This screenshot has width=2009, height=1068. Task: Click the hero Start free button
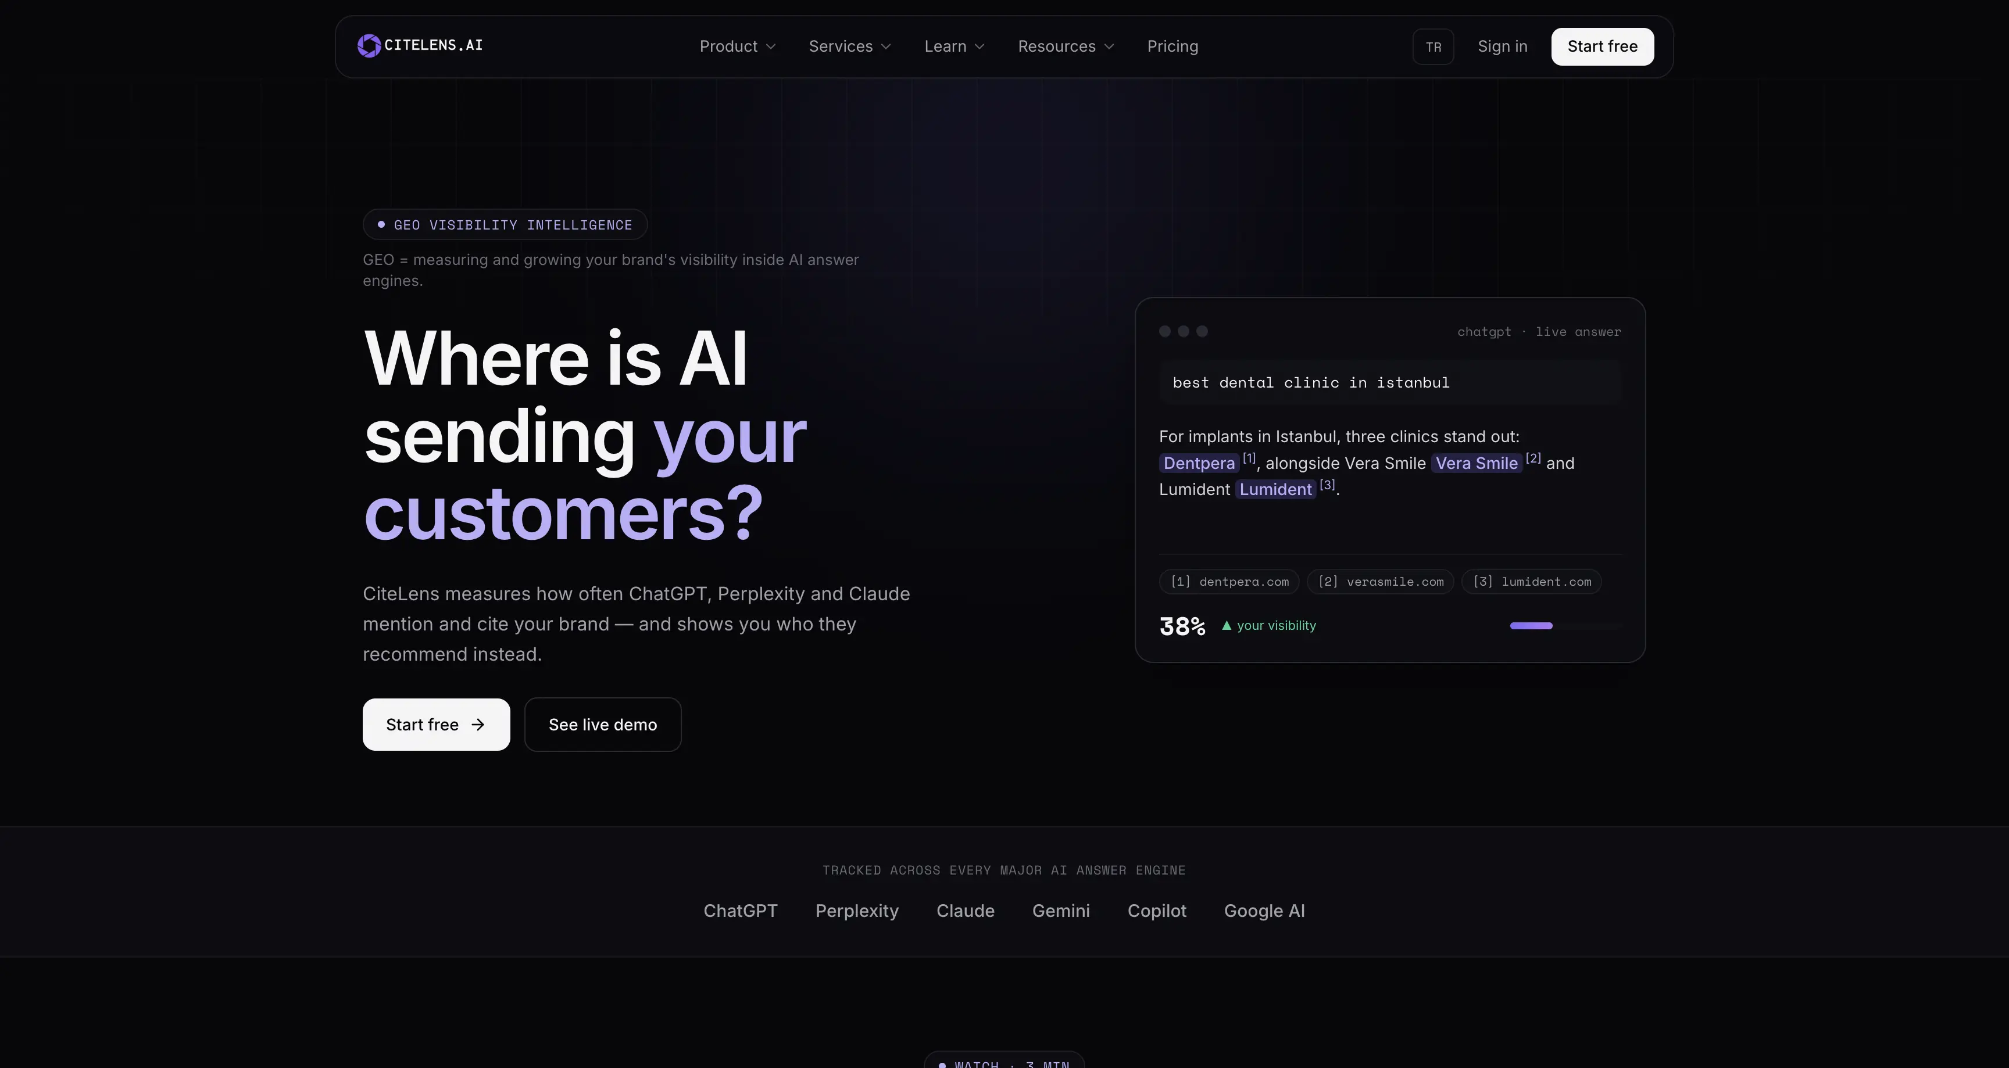pos(436,724)
